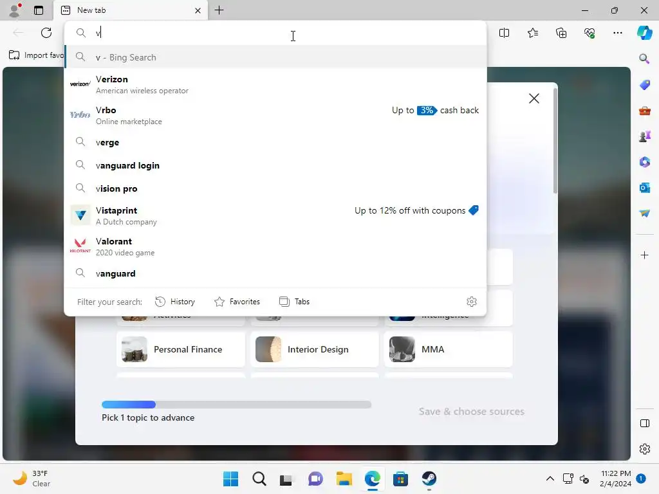This screenshot has width=659, height=494.
Task: Open the weather widget showing 33°F
Action: [x=32, y=479]
